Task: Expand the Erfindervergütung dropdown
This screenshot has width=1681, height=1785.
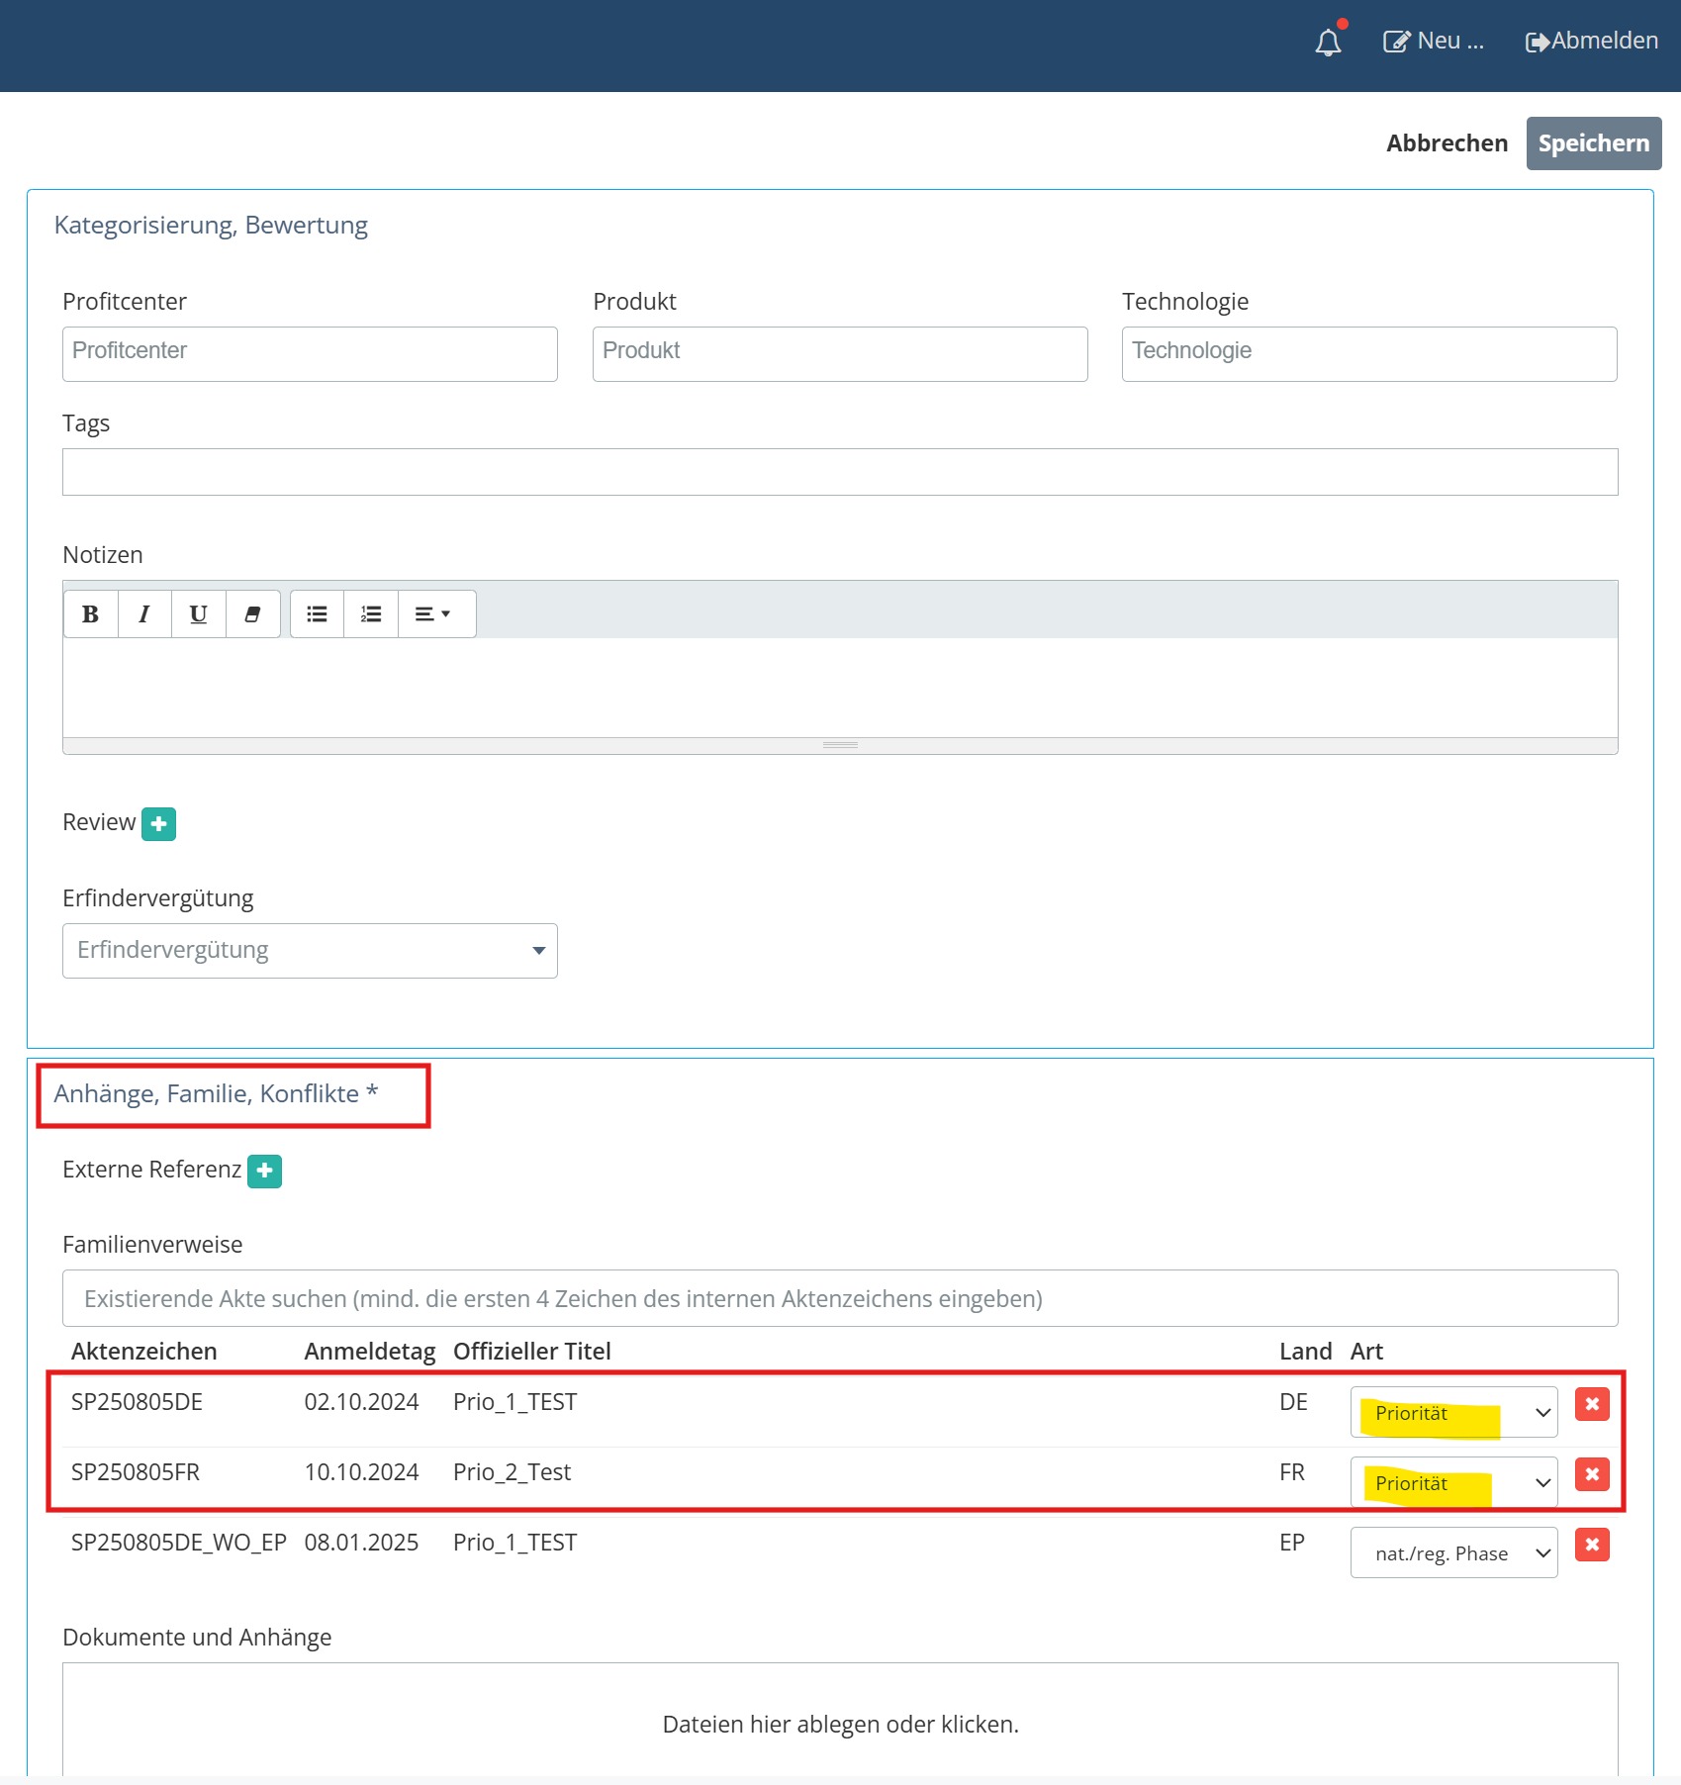Action: click(x=310, y=951)
